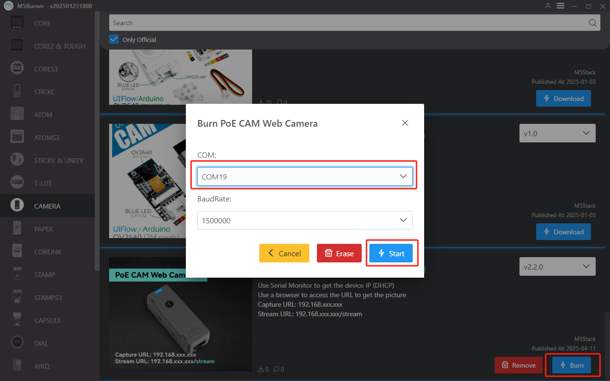Select the CORES3 device icon
Image resolution: width=610 pixels, height=381 pixels.
[x=17, y=69]
